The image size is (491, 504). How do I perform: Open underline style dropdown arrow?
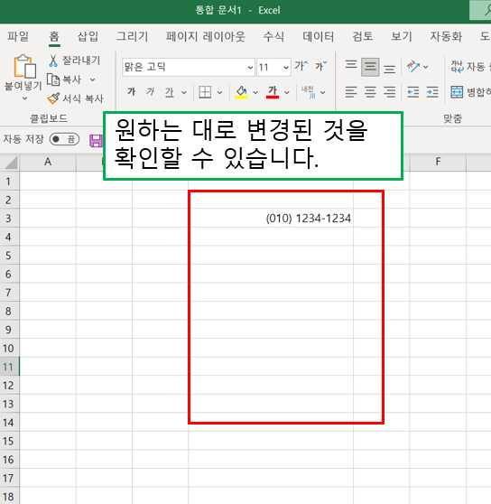(x=184, y=92)
